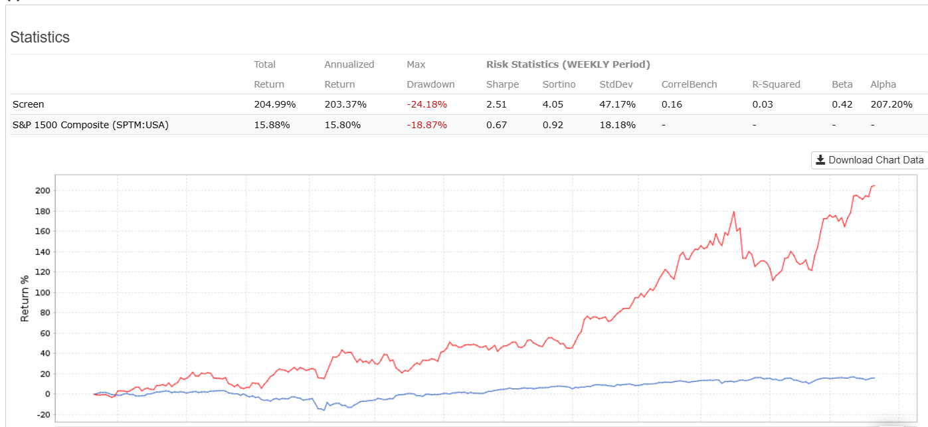Select the S&P 1500 Composite row label

(90, 125)
